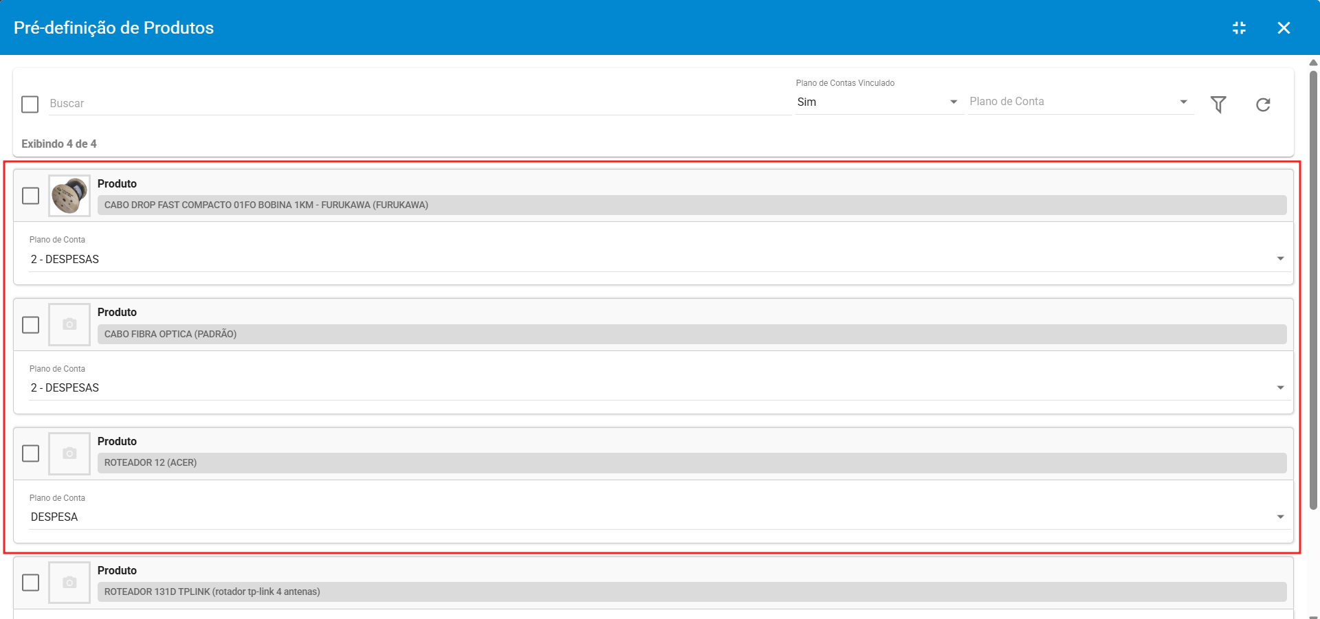Click the filter funnel icon

(x=1218, y=104)
